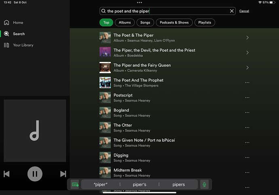Open more options for Midterm Break
Image resolution: width=279 pixels, height=195 pixels.
click(x=247, y=173)
